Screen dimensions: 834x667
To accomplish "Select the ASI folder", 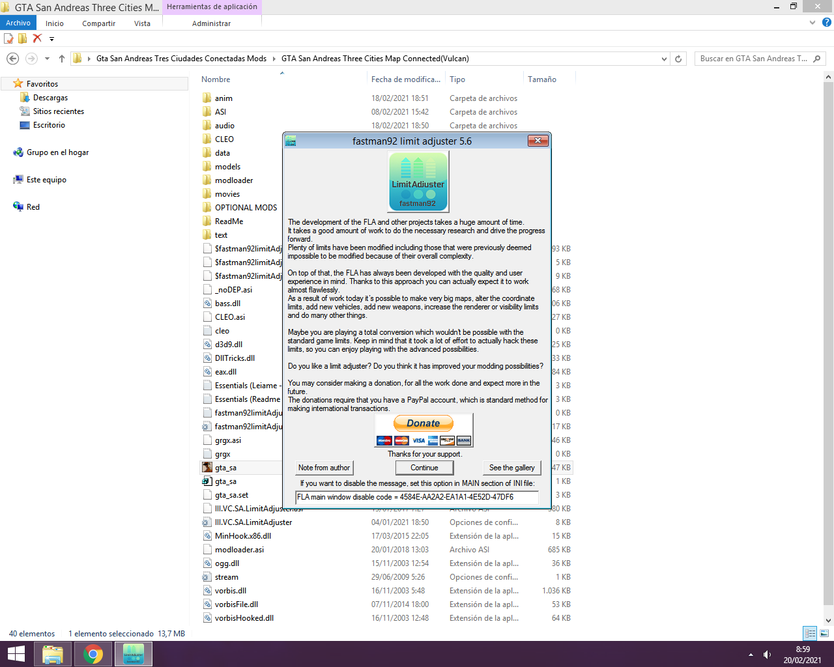I will (x=220, y=112).
